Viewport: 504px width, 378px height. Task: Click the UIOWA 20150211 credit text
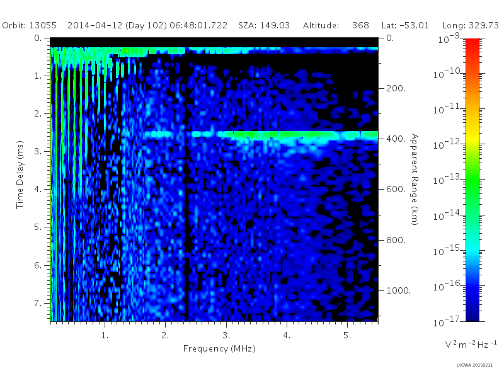pos(474,365)
